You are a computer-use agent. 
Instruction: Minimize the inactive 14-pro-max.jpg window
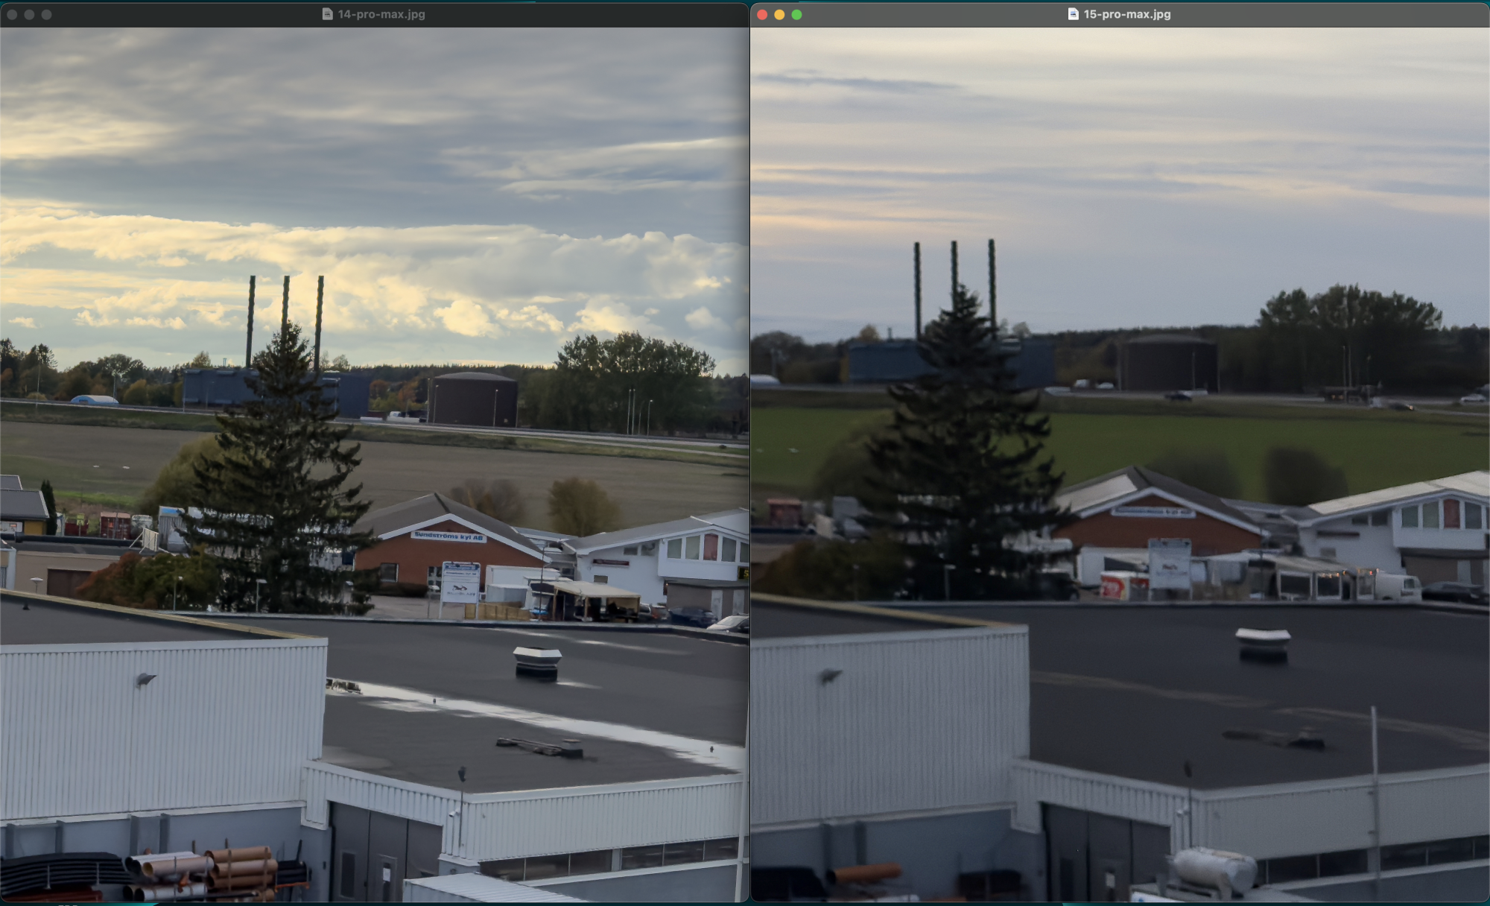click(x=29, y=14)
